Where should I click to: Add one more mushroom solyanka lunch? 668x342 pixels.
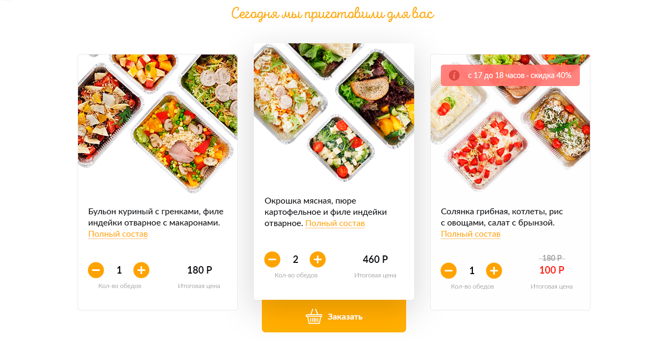pos(494,271)
